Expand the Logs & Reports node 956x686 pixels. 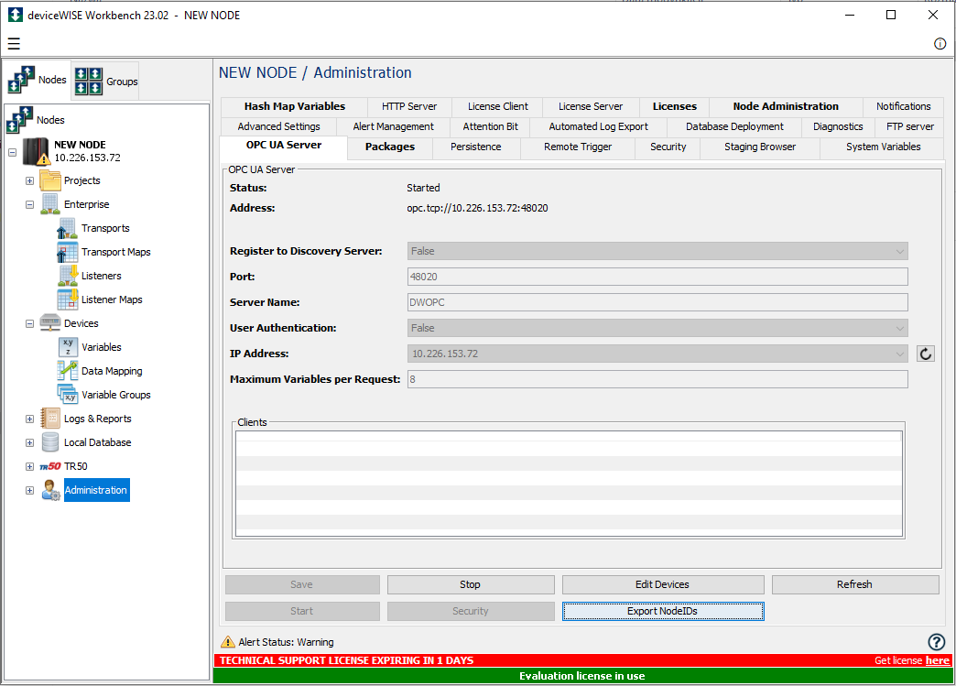click(29, 419)
